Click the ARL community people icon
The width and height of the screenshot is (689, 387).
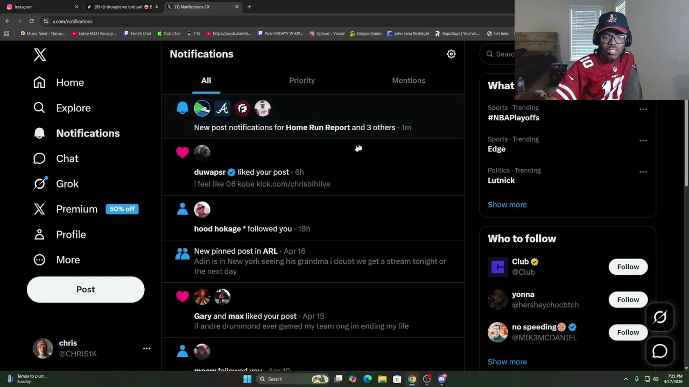point(182,253)
